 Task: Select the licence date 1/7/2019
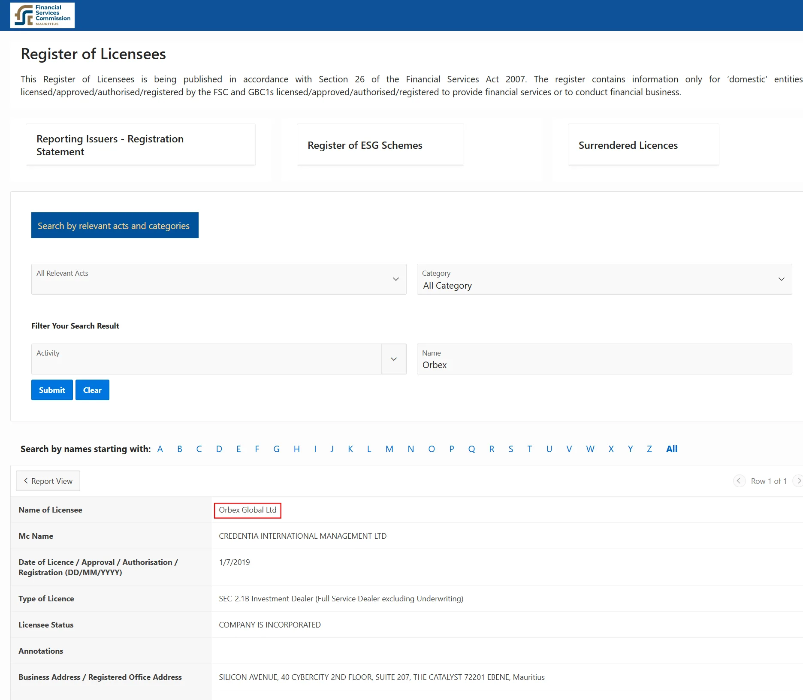pyautogui.click(x=234, y=562)
